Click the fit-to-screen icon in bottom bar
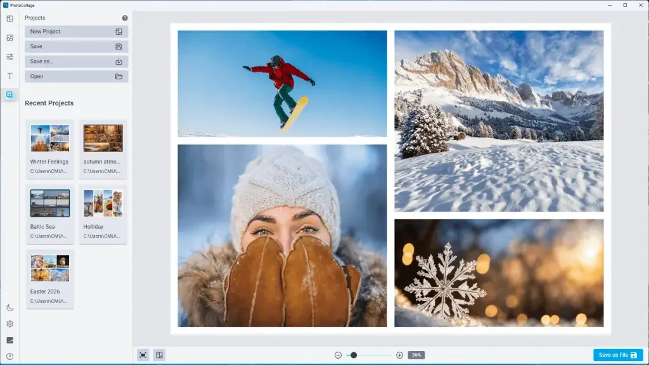Screen dimensions: 649x365 point(143,355)
